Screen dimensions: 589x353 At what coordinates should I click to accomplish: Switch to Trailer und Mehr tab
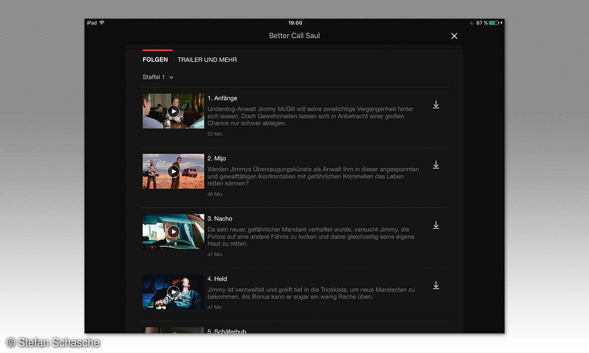[207, 60]
